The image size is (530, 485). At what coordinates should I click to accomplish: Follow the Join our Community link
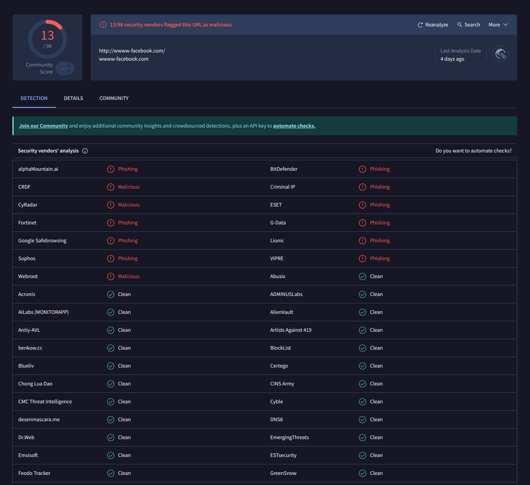point(44,126)
